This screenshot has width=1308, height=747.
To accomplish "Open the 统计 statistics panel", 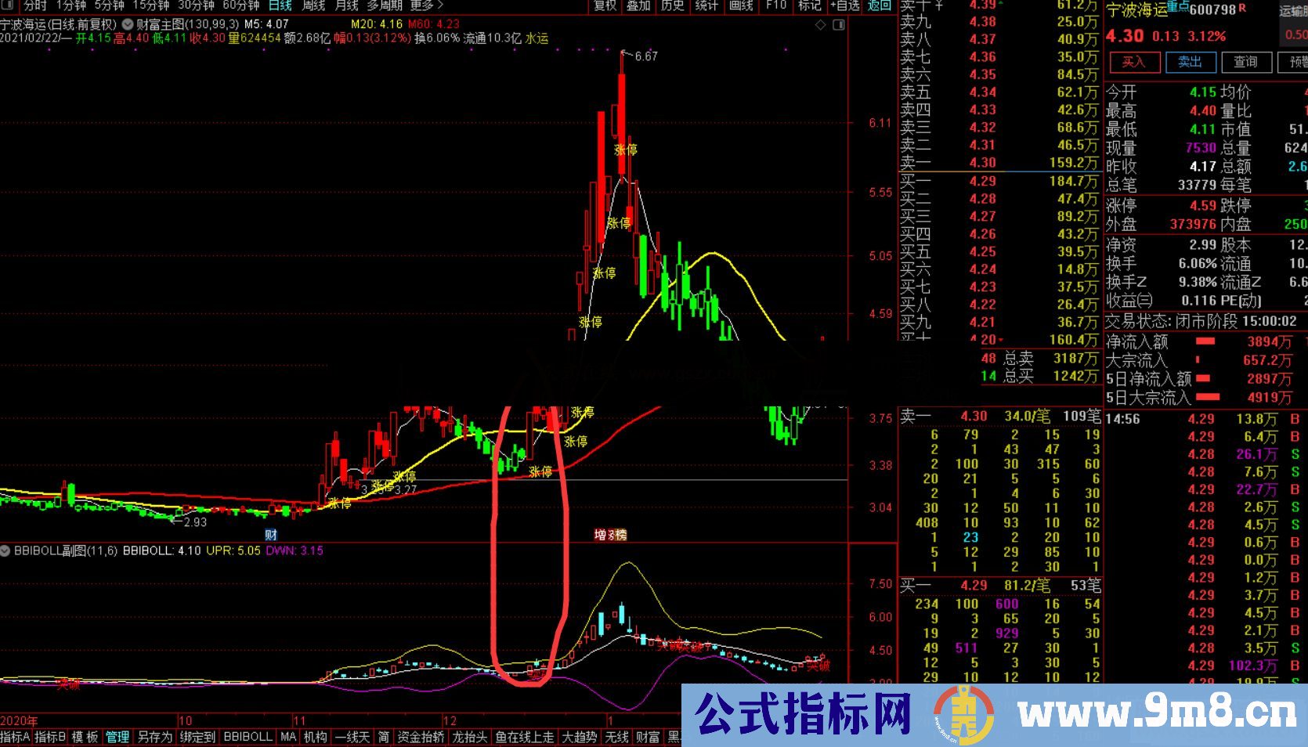I will [x=706, y=6].
